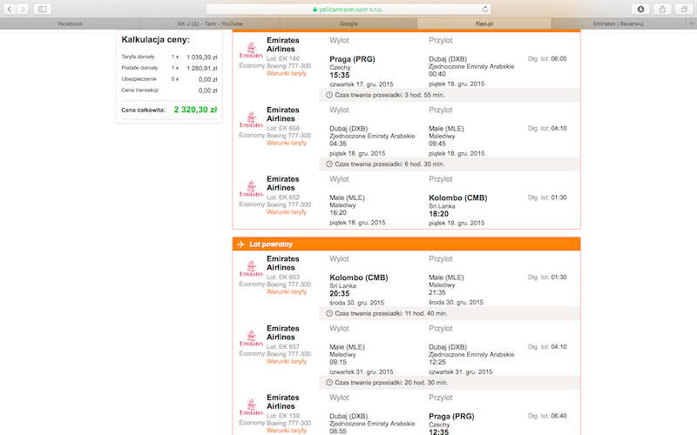Click flight duration Dłg. lot: 06:05

(x=547, y=58)
